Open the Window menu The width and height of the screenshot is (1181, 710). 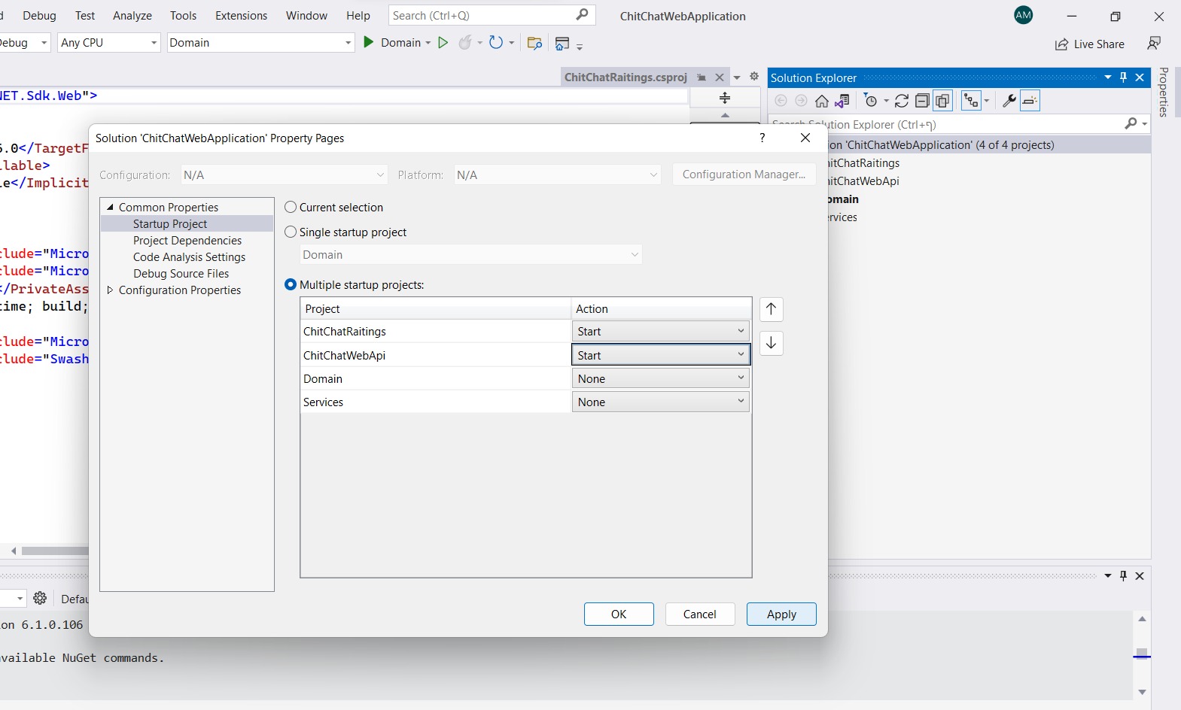click(306, 15)
